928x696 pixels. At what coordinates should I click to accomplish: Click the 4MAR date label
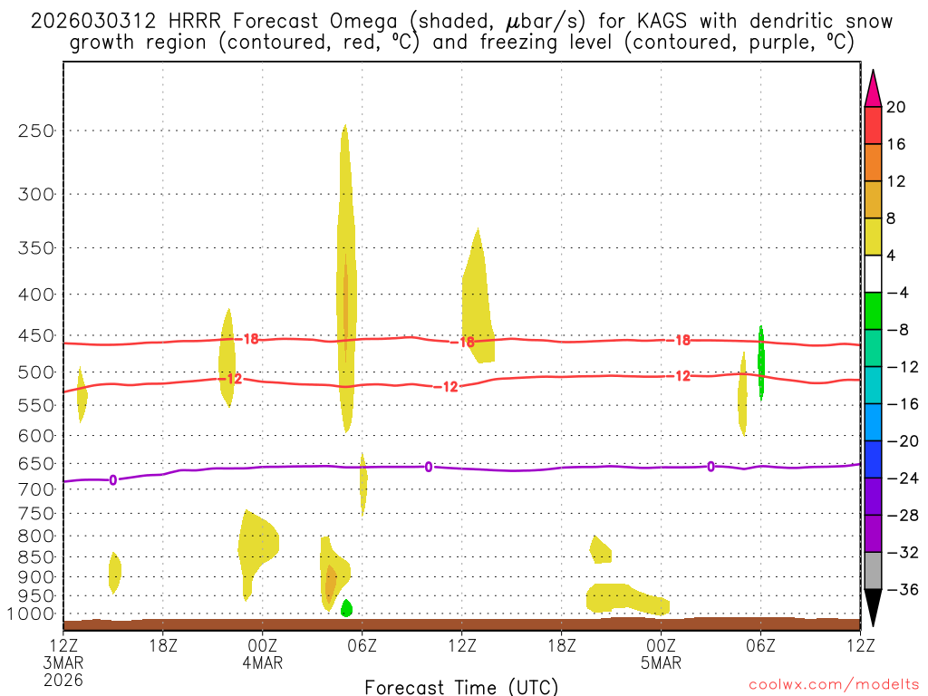pos(262,662)
